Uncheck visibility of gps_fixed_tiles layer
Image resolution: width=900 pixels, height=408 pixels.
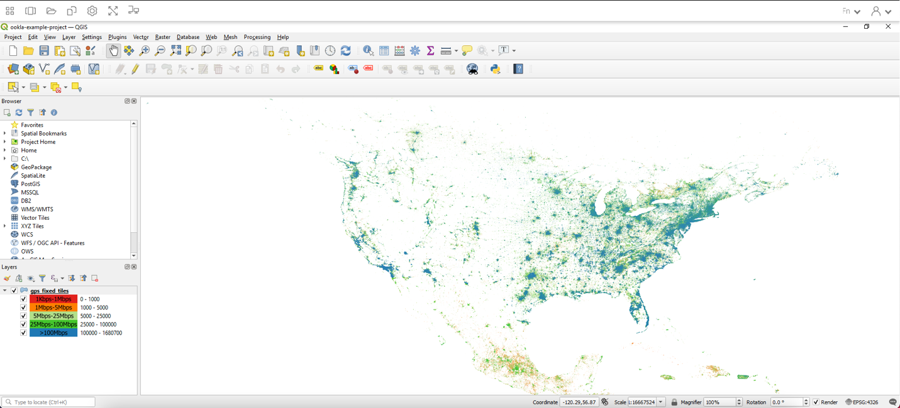(14, 291)
